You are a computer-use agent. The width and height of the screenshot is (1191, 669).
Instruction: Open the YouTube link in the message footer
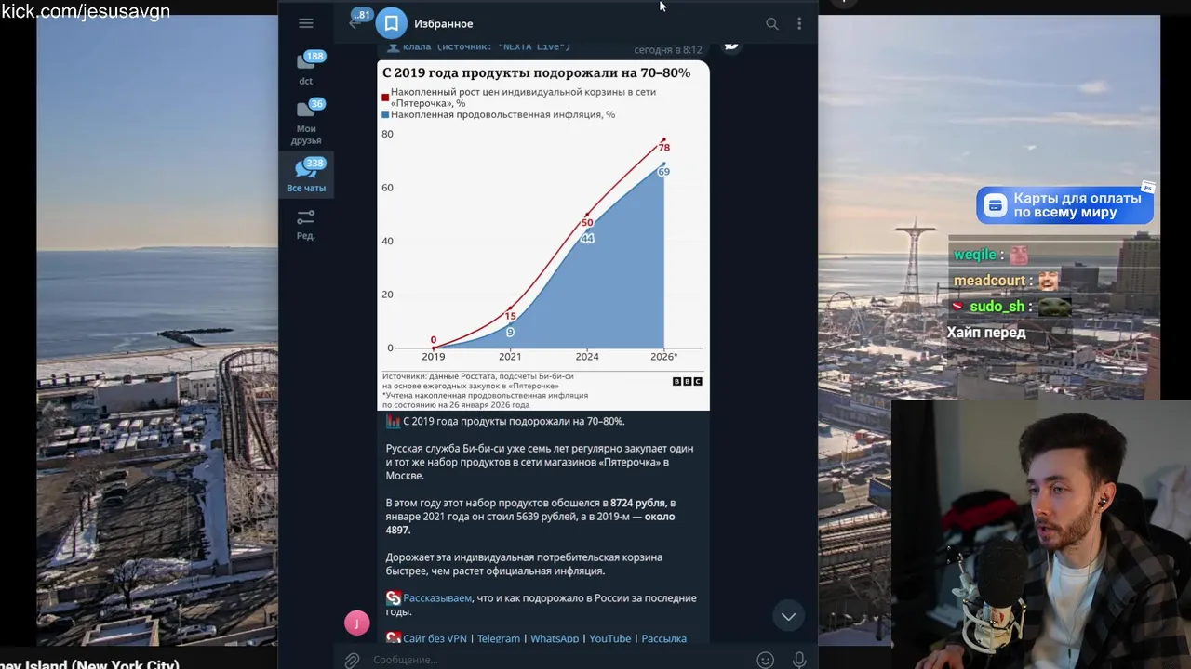tap(610, 638)
